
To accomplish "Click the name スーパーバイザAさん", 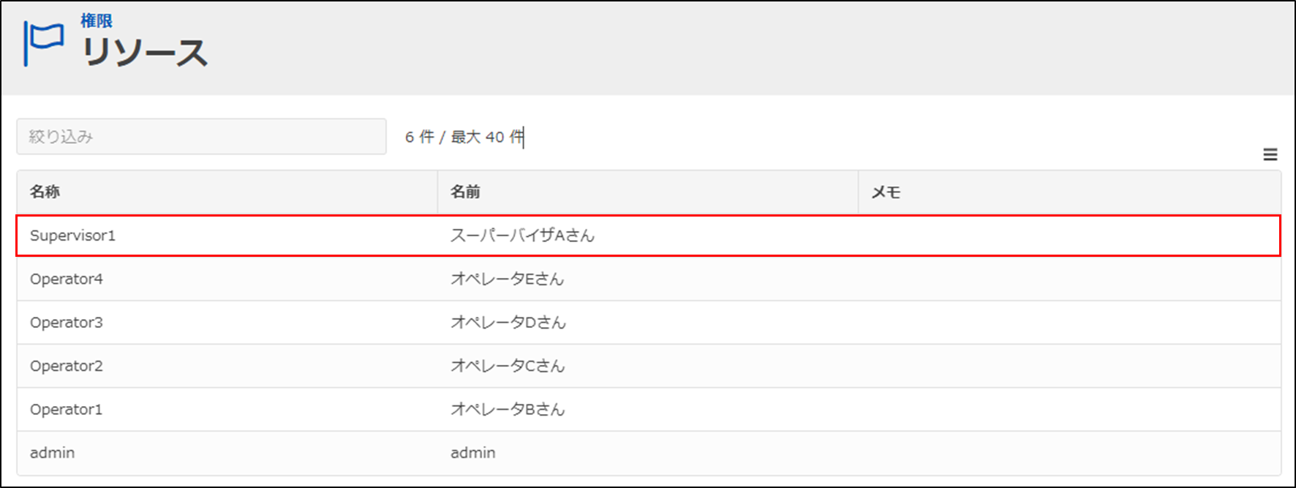I will (522, 236).
